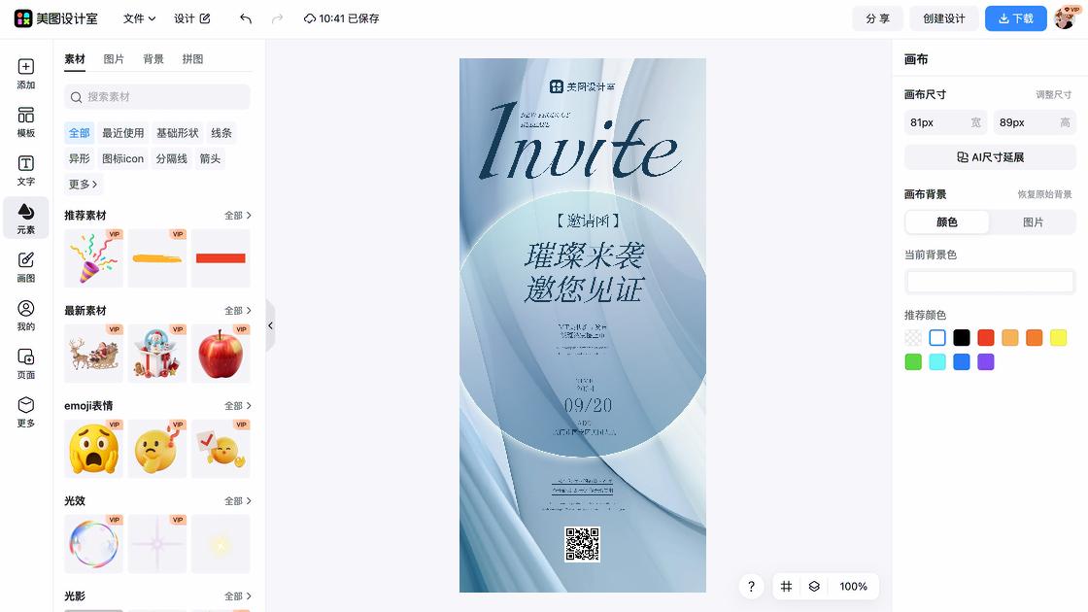This screenshot has height=612, width=1088.
Task: Click the blue 下载 download button
Action: (x=1016, y=18)
